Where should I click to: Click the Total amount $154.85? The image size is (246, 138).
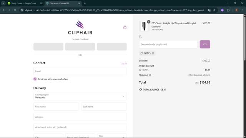pos(205,82)
